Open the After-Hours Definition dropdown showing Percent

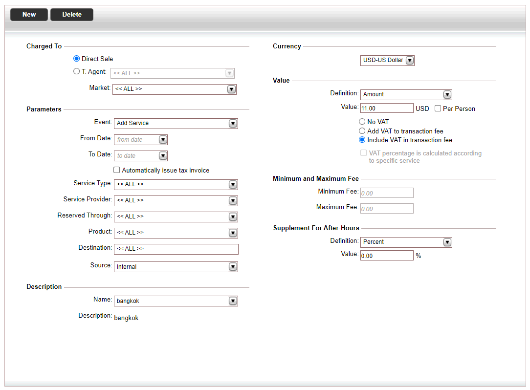[447, 242]
